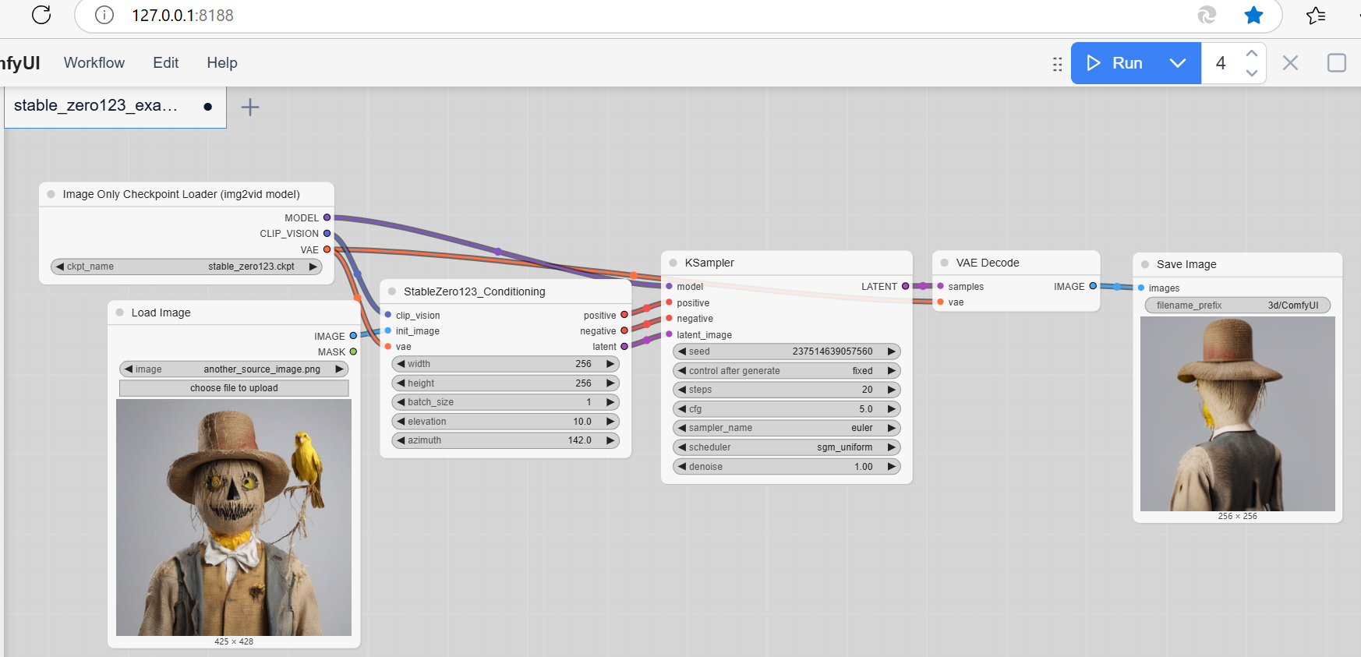Collapse the KSampler node dot
The height and width of the screenshot is (657, 1361).
tap(673, 263)
